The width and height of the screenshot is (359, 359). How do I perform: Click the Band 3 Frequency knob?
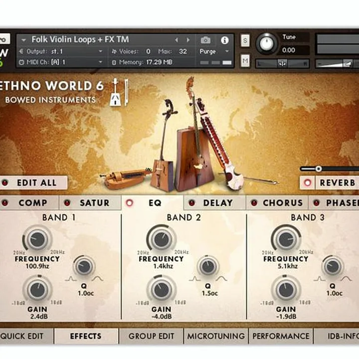click(x=286, y=239)
